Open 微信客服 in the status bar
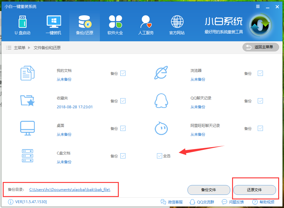This screenshot has height=208, width=284. click(172, 202)
